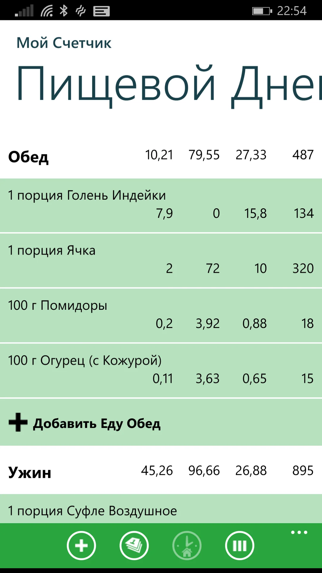Tap the clock with house icon

(187, 546)
